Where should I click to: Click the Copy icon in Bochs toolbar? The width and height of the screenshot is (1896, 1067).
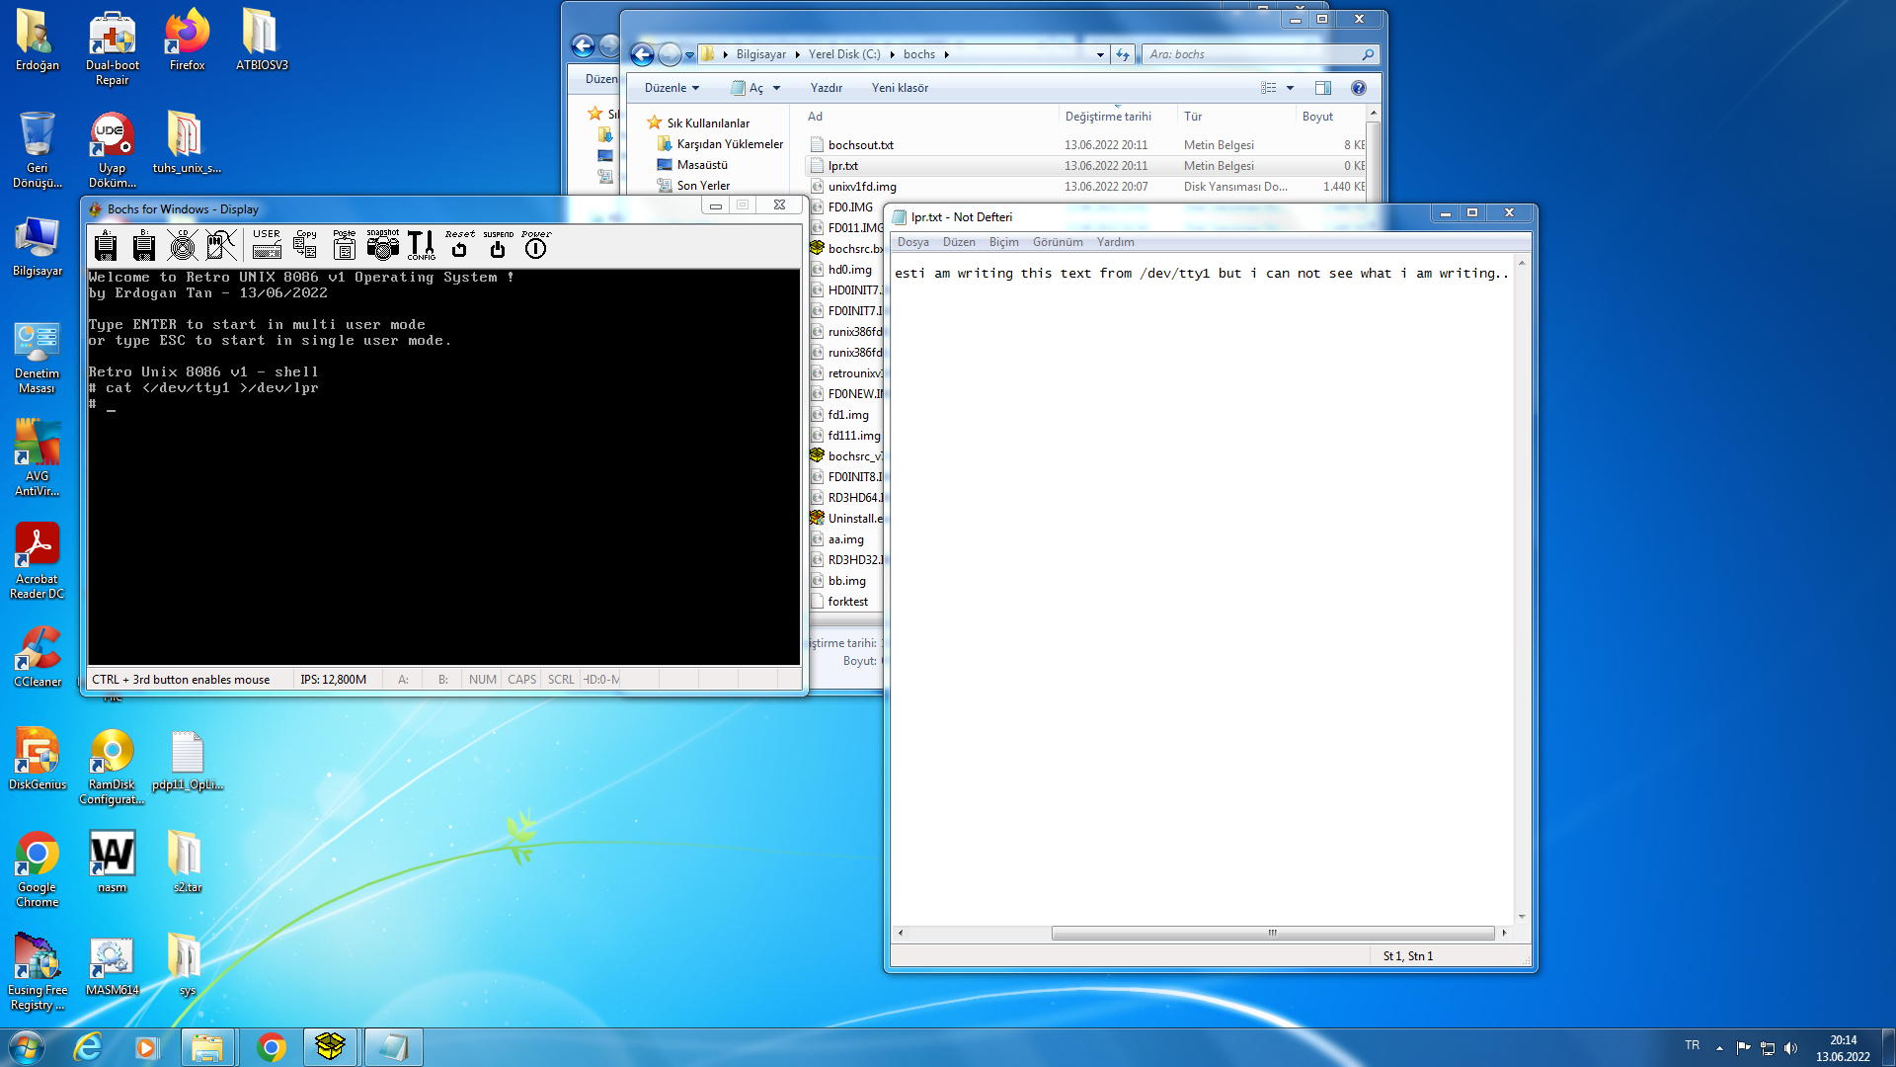[305, 246]
